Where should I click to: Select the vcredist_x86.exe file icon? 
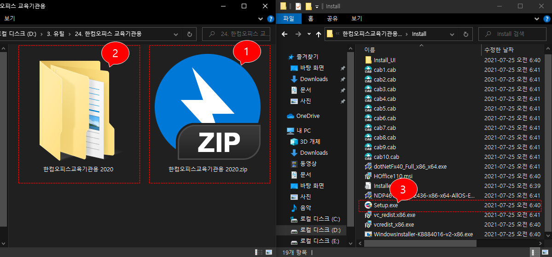(x=368, y=224)
